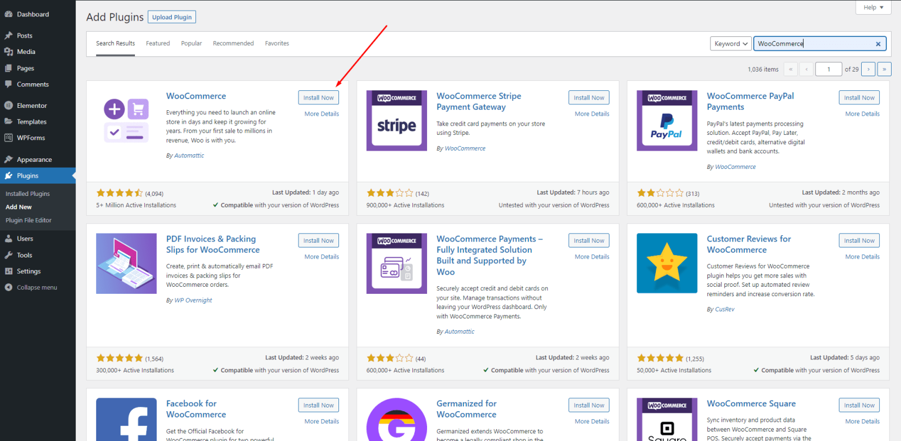Screen dimensions: 901x441
Task: Click inside the page number input field
Action: pyautogui.click(x=828, y=69)
